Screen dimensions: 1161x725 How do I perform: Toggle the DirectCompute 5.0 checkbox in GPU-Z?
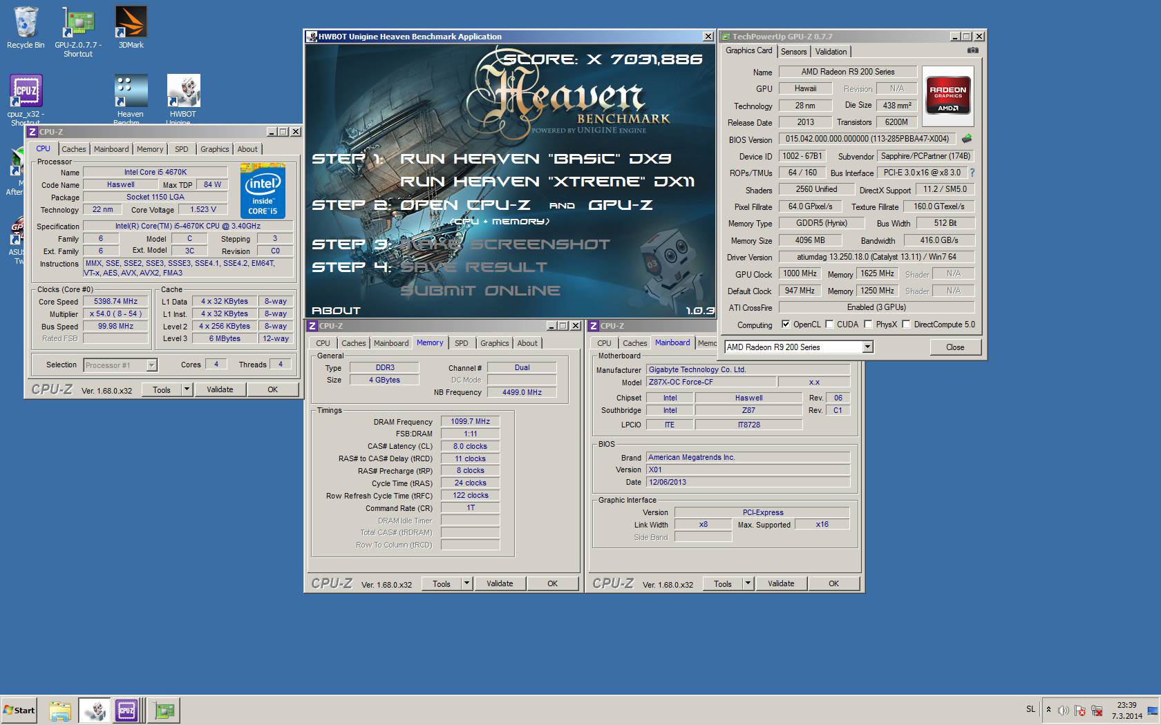pyautogui.click(x=906, y=325)
